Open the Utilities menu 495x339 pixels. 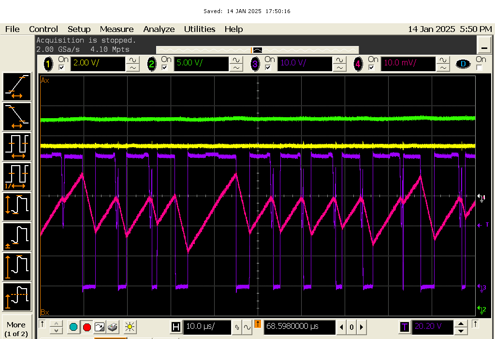[200, 29]
